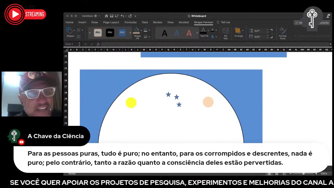Open the Shape Fill dropdown arrow

tap(141, 30)
